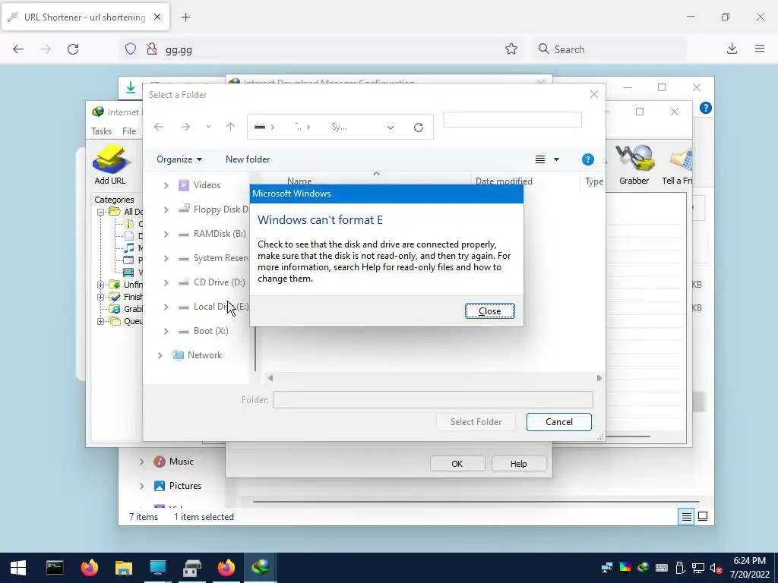Open Firefox tracking protection shield
Screen dimensions: 778x583
point(131,49)
